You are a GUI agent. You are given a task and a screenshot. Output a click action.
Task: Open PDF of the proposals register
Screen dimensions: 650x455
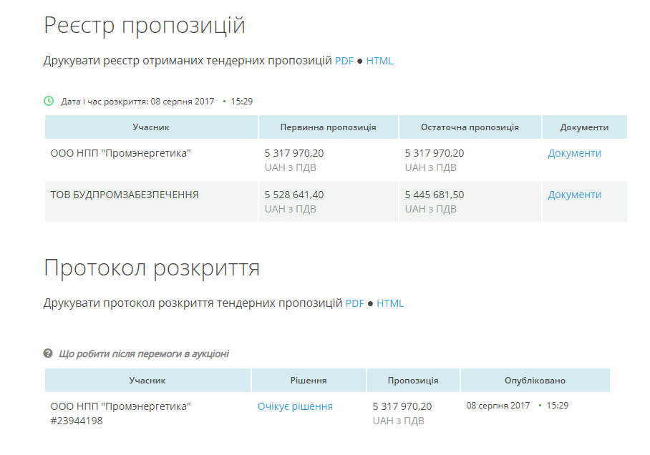tap(344, 61)
